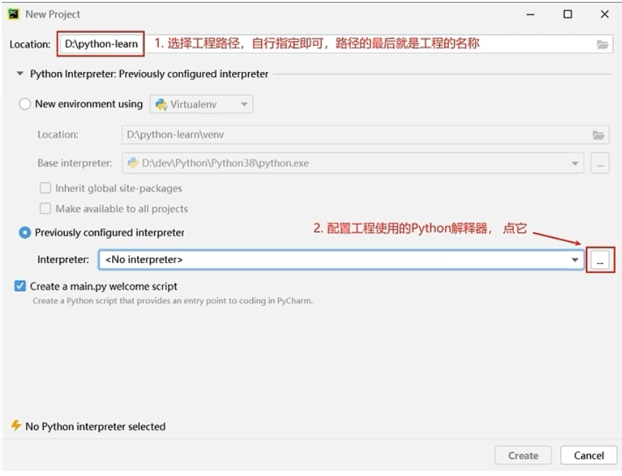Enable Inherit global site-packages checkbox

pos(45,188)
